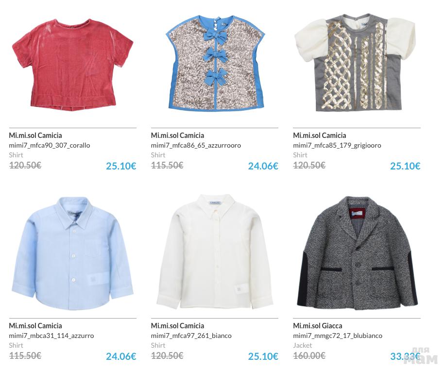Screen dimensions: 445x371
Task: Click mimi7_mfca85_179_grigiooro product code
Action: (x=337, y=146)
